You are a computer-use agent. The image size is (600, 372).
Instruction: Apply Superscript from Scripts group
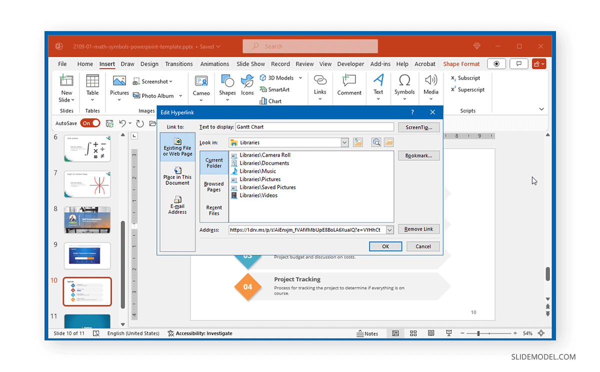coord(467,90)
